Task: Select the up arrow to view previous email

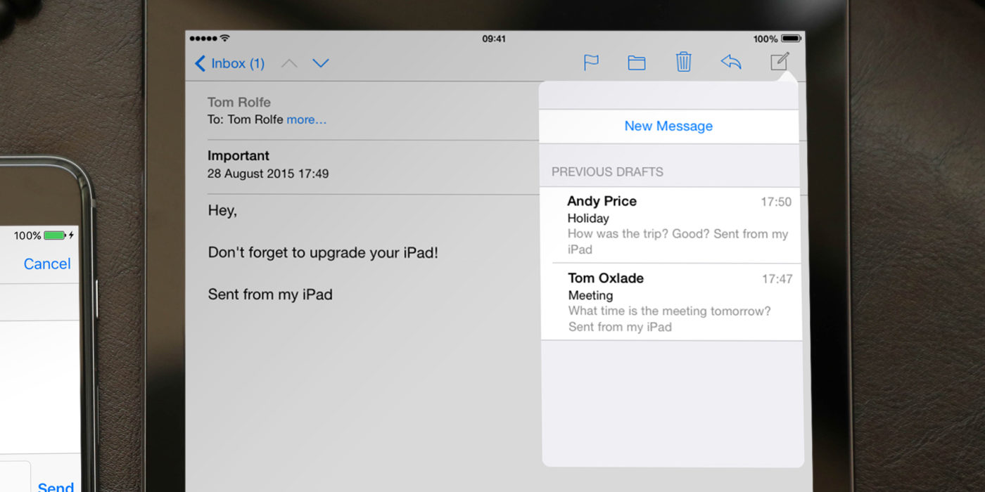Action: point(288,63)
